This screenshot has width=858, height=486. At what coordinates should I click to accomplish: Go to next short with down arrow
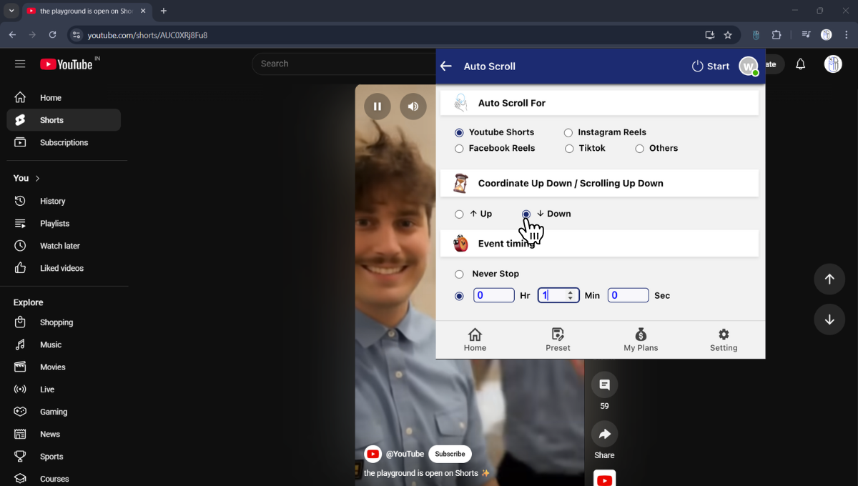tap(829, 319)
